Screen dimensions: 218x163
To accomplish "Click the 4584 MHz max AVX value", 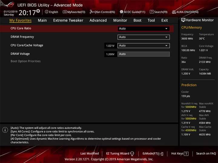I will (x=205, y=123).
